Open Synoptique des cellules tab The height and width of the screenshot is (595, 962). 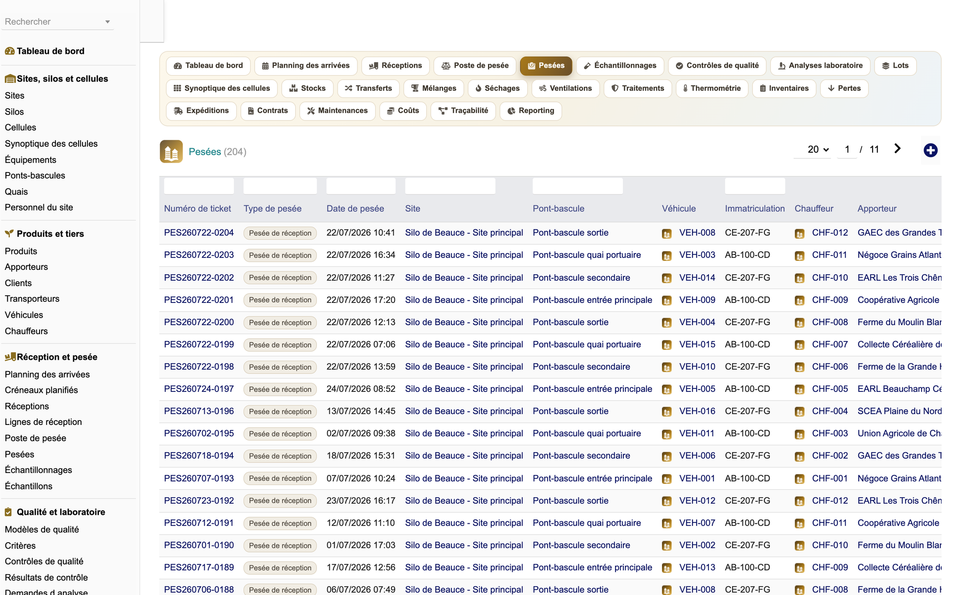pos(221,88)
